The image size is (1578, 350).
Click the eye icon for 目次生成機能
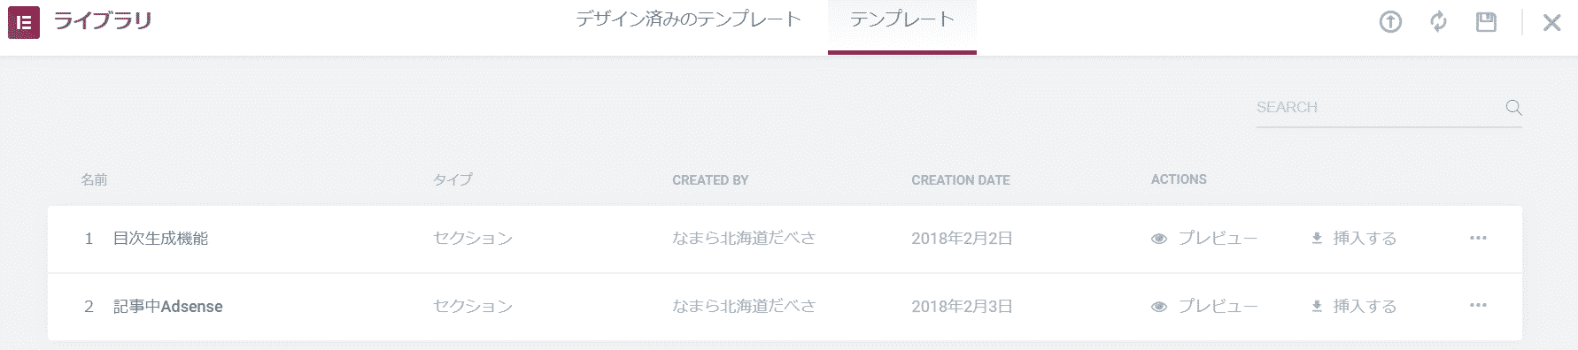point(1158,239)
